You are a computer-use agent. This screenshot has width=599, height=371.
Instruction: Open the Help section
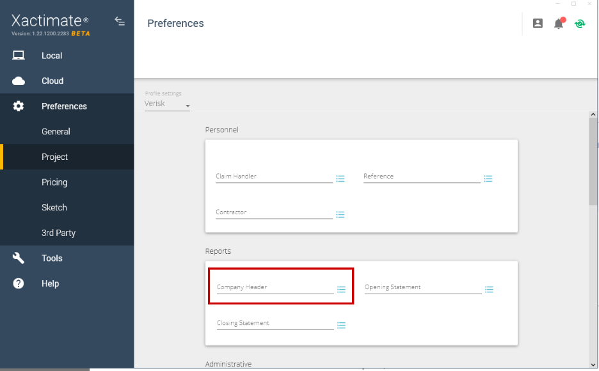pyautogui.click(x=50, y=284)
